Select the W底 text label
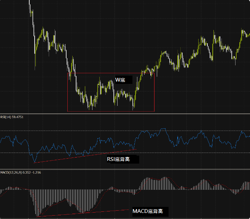Image resolution: width=250 pixels, height=219 pixels. pos(120,80)
